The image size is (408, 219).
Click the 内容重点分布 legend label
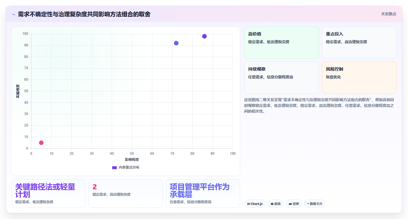coord(129,167)
